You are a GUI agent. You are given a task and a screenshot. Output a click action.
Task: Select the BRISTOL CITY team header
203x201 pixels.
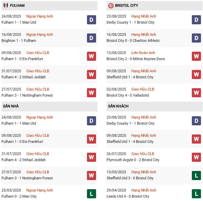tap(127, 6)
